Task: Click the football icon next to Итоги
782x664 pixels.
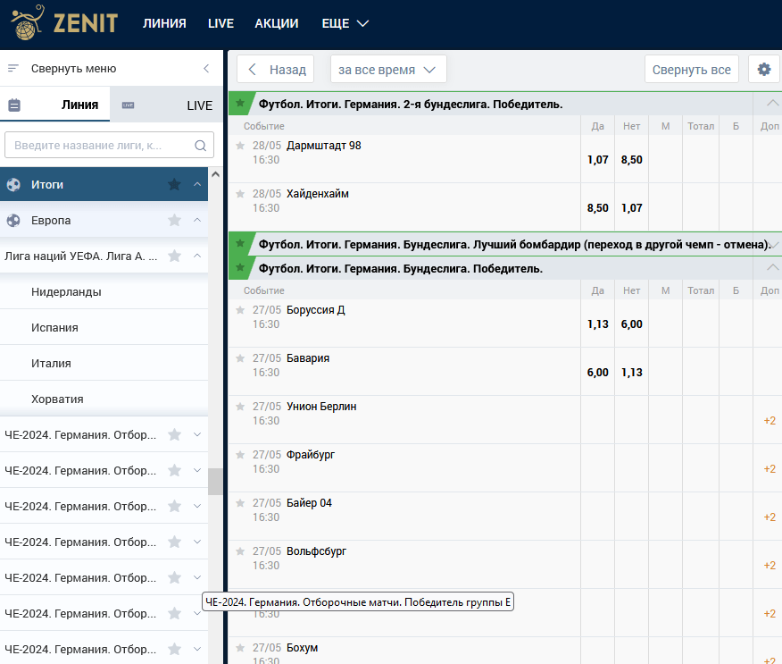Action: pos(13,185)
